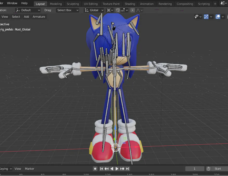Switch to the Modeling workspace tab
This screenshot has height=176, width=228.
[x=56, y=4]
